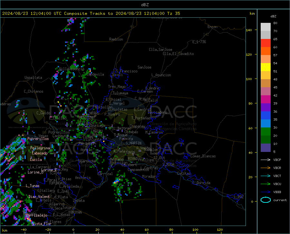This screenshot has width=290, height=234.
Task: Pick the dark slate 5 dBZ swatch
Action: point(266,148)
